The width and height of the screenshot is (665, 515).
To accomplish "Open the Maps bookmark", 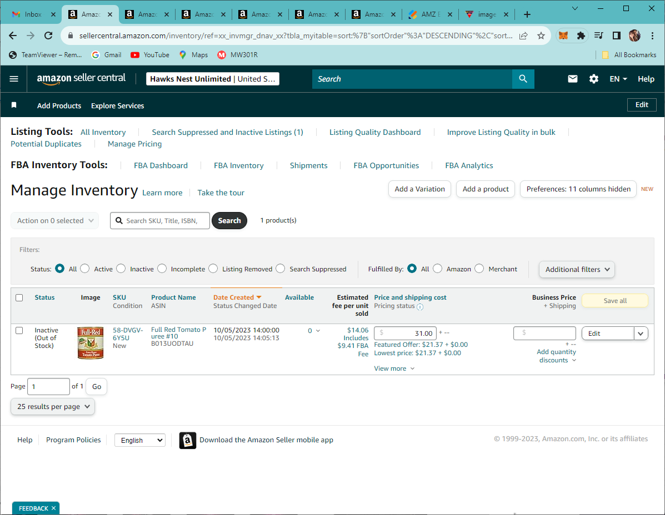I will click(193, 54).
